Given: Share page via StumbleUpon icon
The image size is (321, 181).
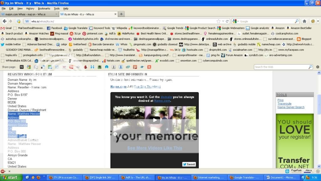Looking at the screenshot, I should pyautogui.click(x=50, y=67).
